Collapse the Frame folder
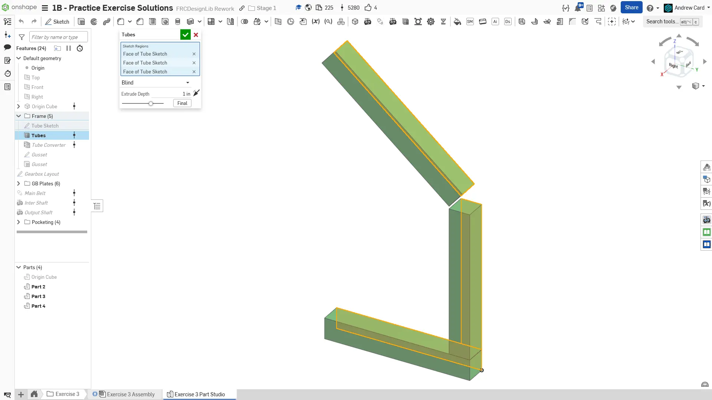 point(19,116)
